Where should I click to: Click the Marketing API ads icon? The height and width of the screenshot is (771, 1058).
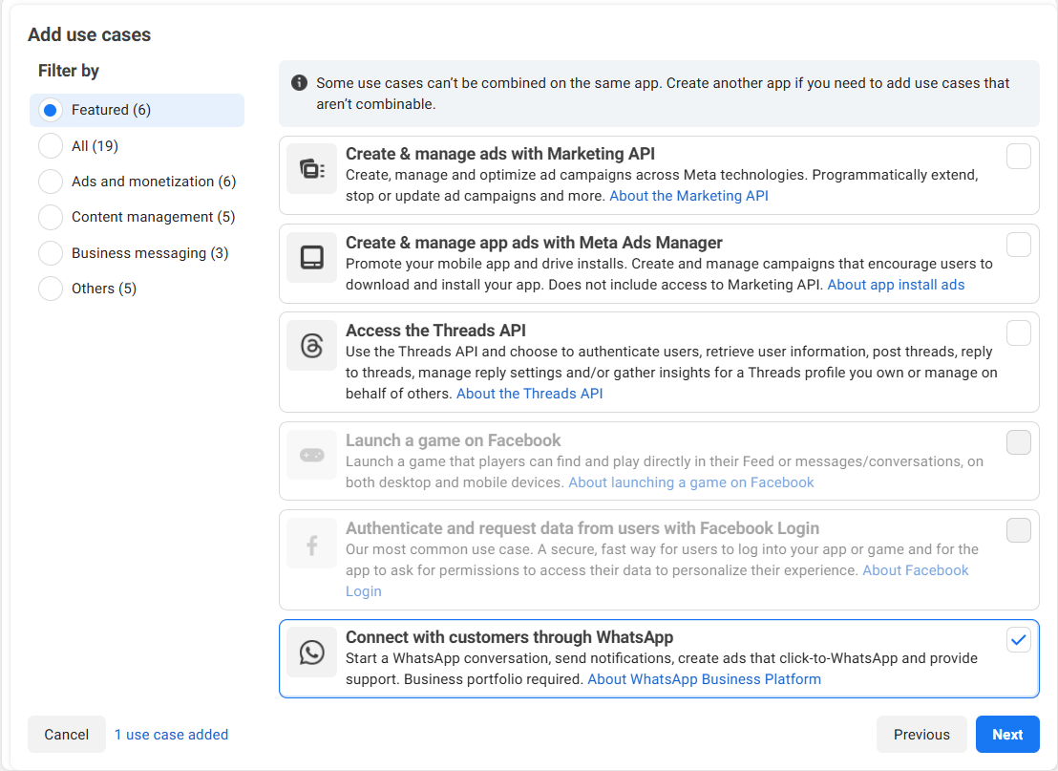tap(311, 170)
